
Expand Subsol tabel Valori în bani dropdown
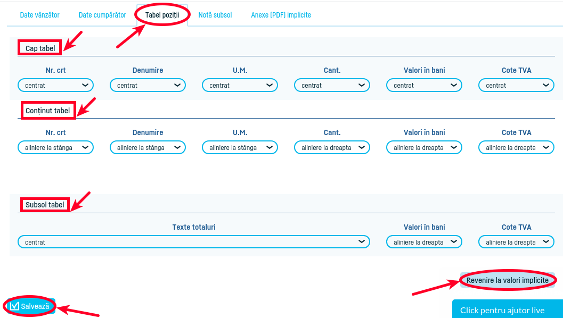(x=424, y=242)
